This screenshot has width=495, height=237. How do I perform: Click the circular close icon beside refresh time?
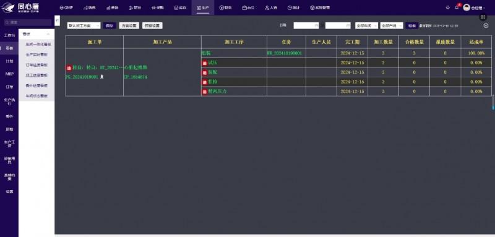pyautogui.click(x=486, y=25)
